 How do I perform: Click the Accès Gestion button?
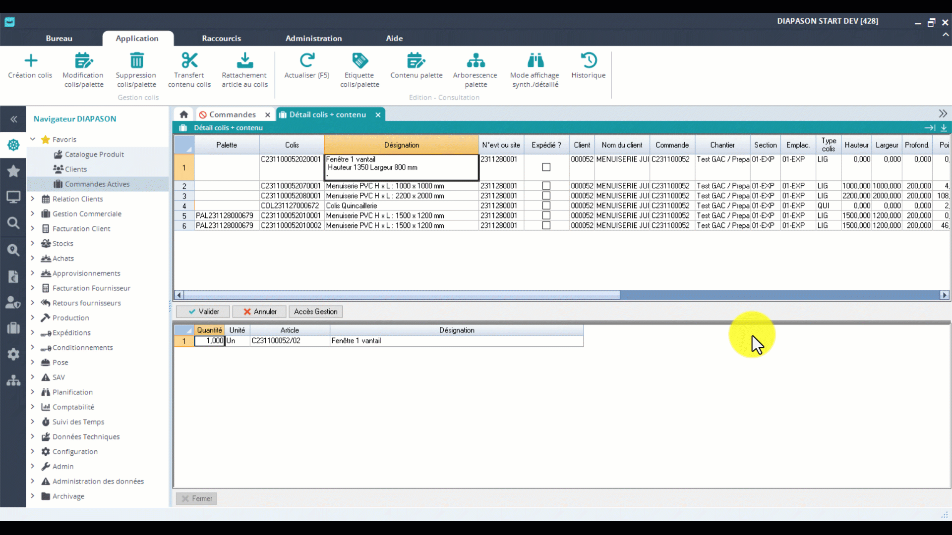point(315,312)
